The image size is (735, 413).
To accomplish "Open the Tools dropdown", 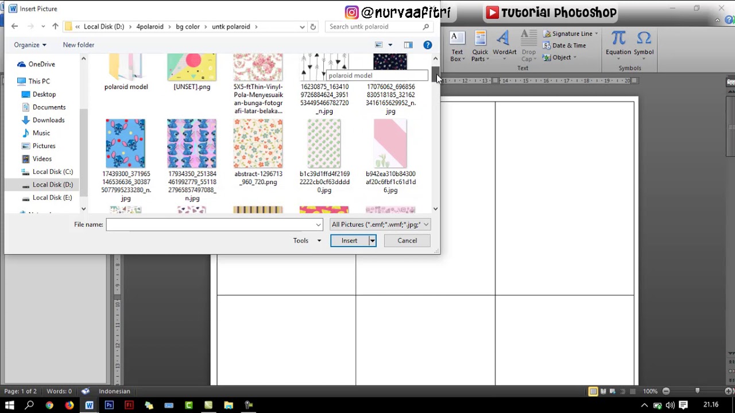I will click(307, 240).
